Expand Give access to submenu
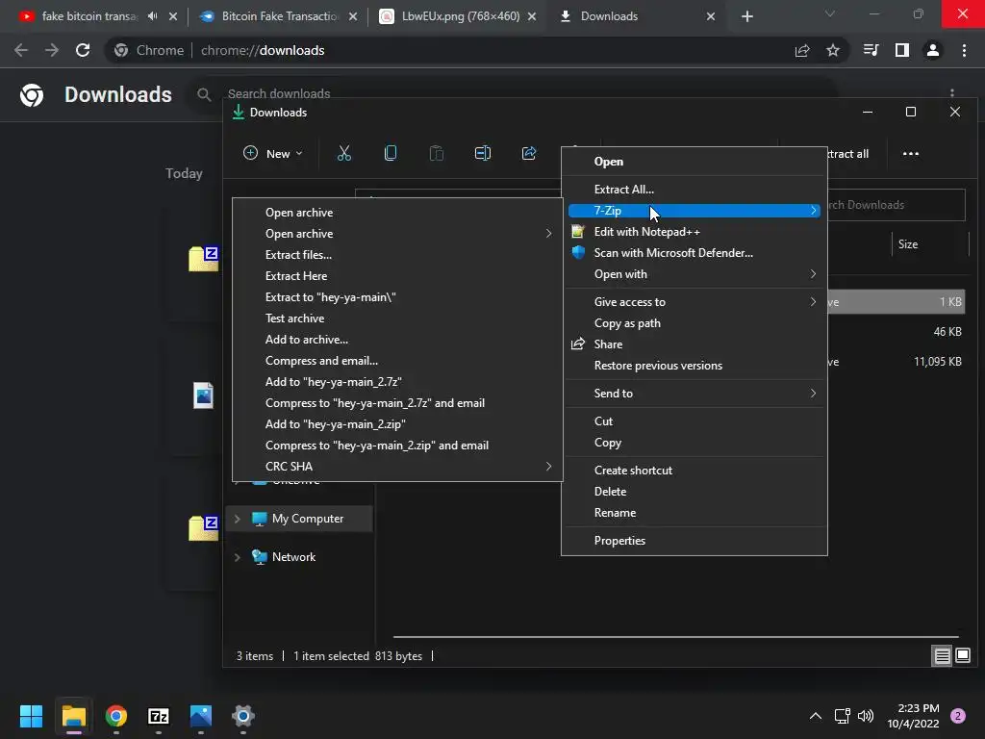 click(813, 301)
